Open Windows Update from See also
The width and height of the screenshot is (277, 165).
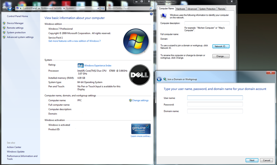click(x=16, y=151)
